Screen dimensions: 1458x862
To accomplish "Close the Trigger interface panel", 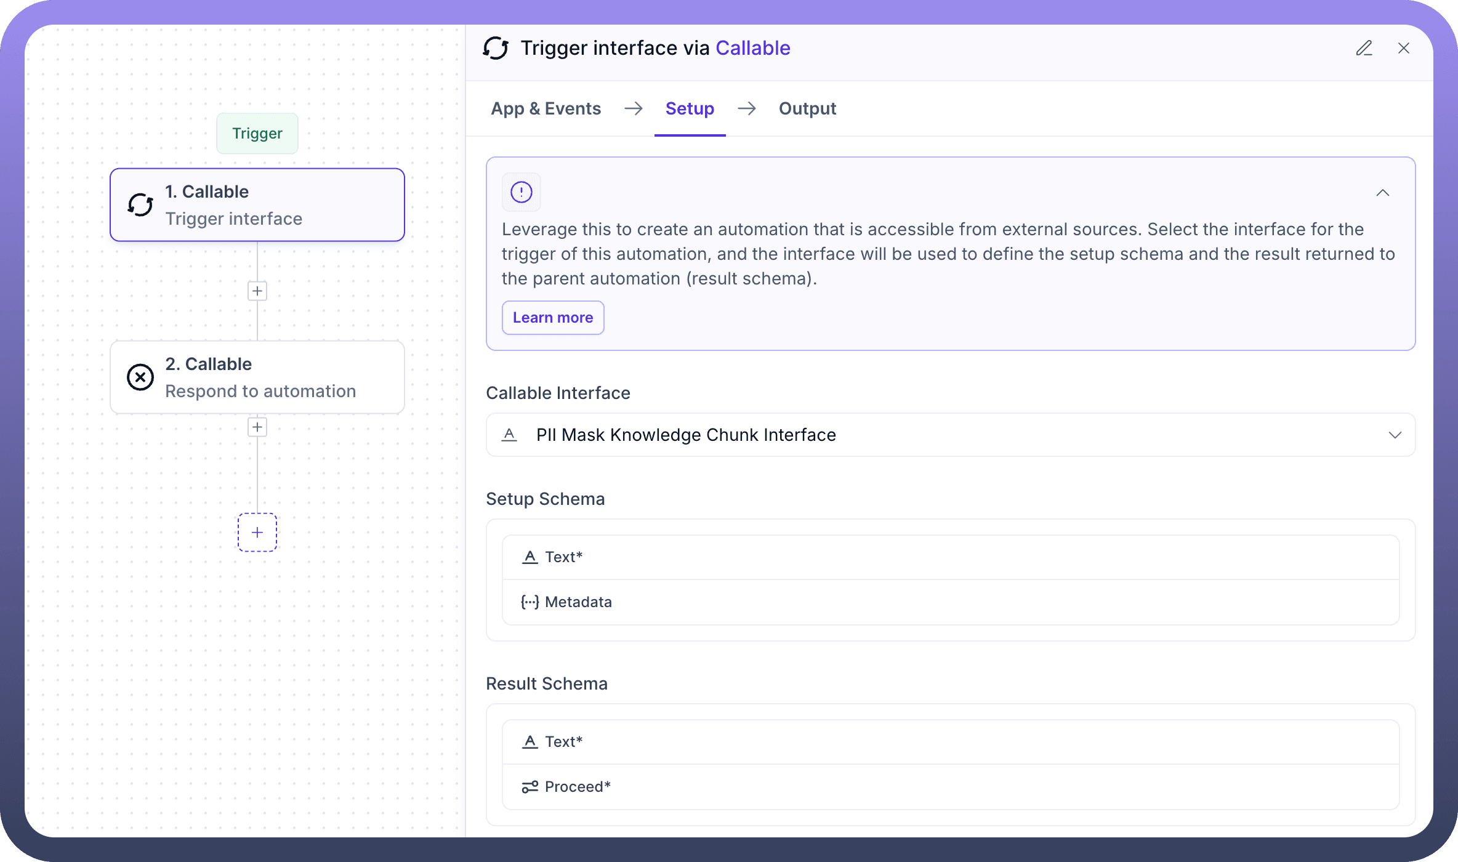I will coord(1404,48).
